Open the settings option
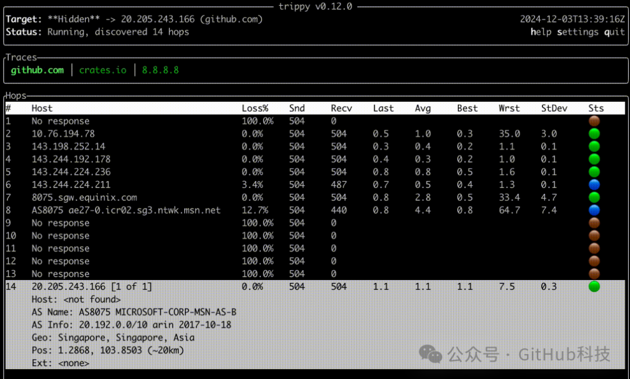 click(577, 32)
